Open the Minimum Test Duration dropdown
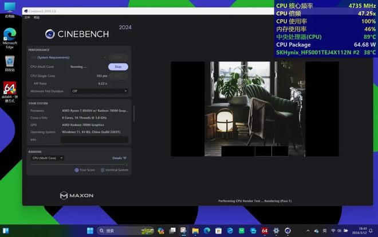 coord(99,91)
